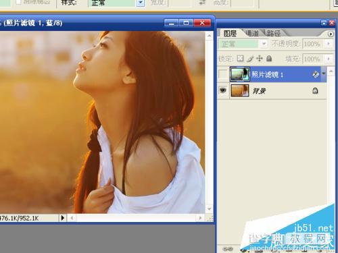Close the layers palette window
This screenshot has height=253, width=338.
(x=332, y=23)
